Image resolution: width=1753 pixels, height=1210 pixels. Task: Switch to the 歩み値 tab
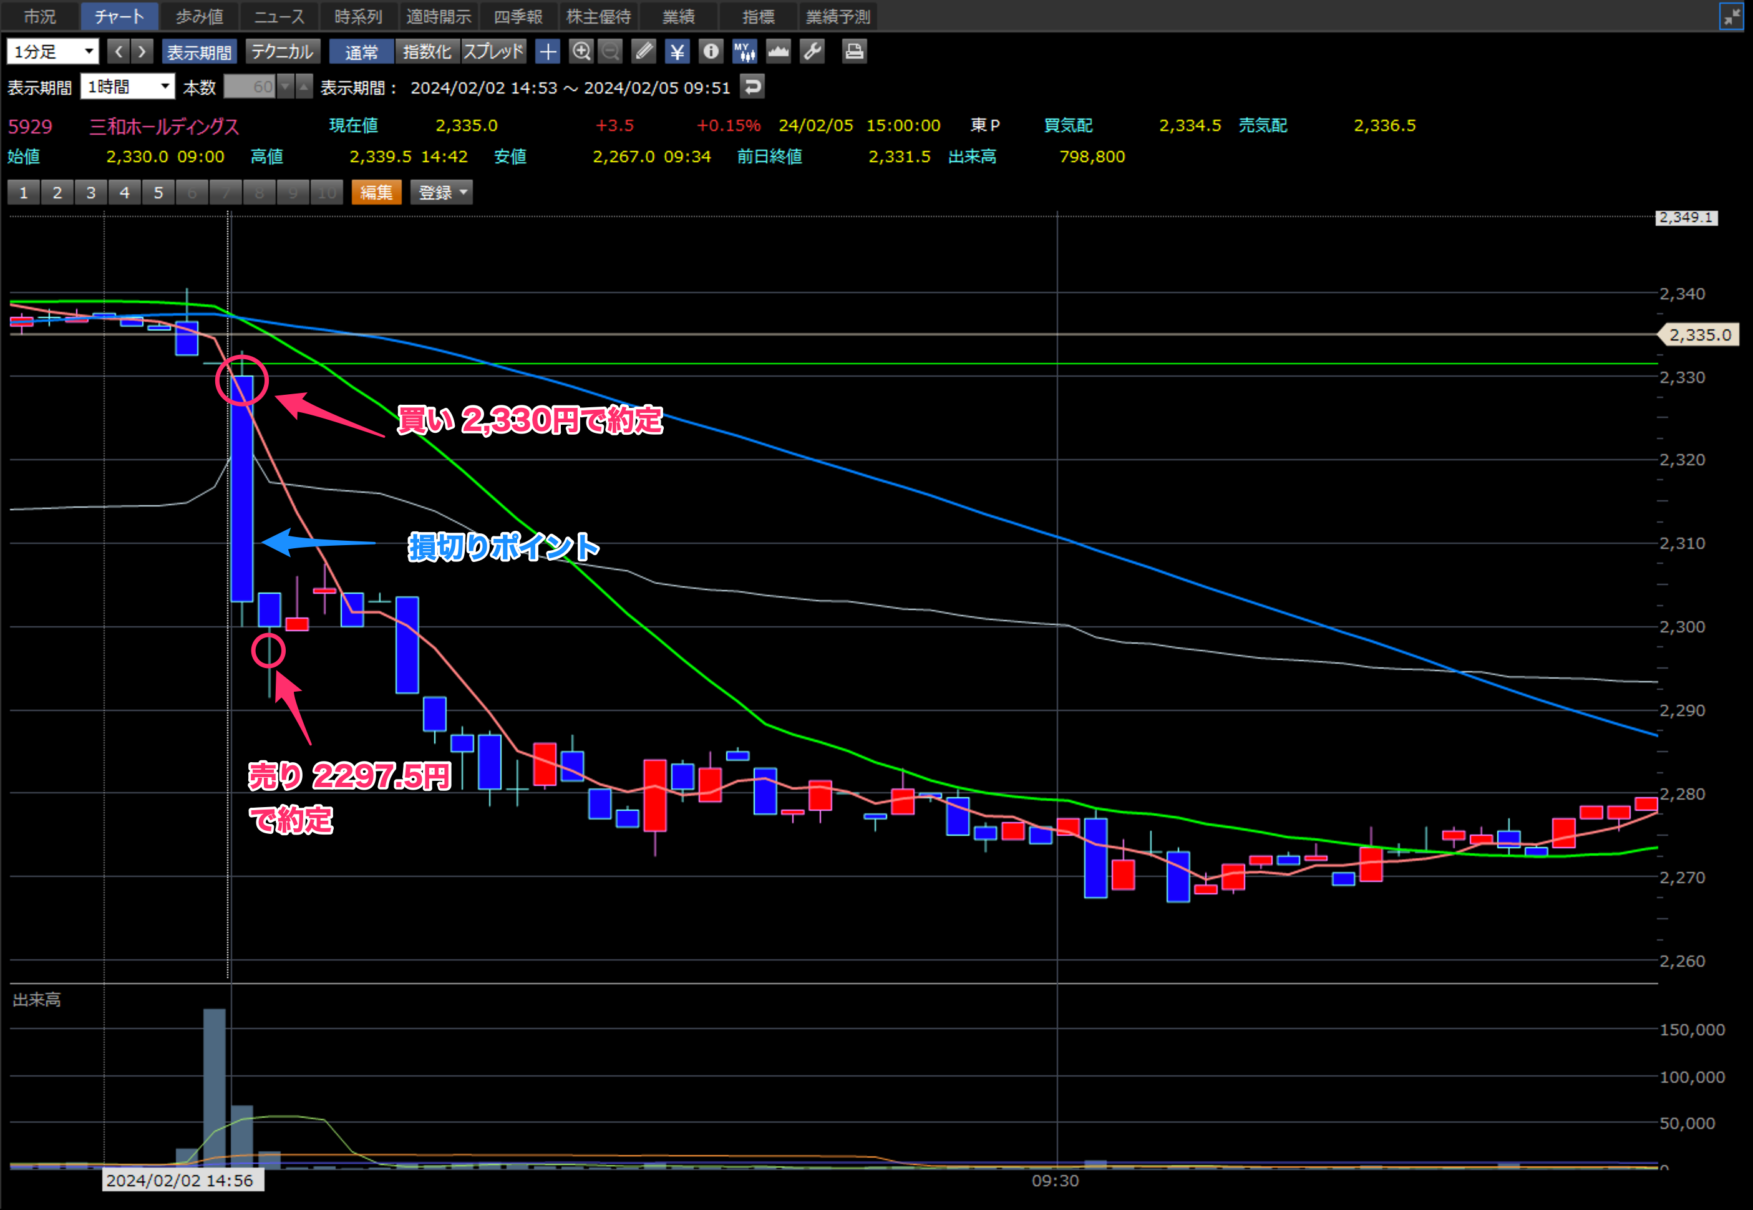pyautogui.click(x=200, y=17)
